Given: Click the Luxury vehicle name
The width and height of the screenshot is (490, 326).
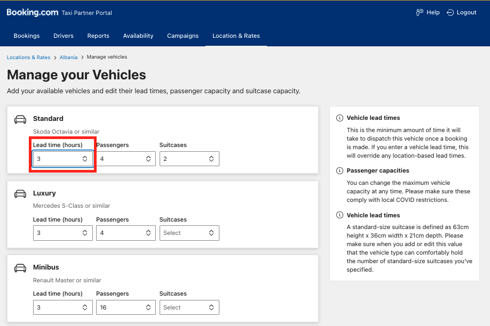Looking at the screenshot, I should pos(44,193).
